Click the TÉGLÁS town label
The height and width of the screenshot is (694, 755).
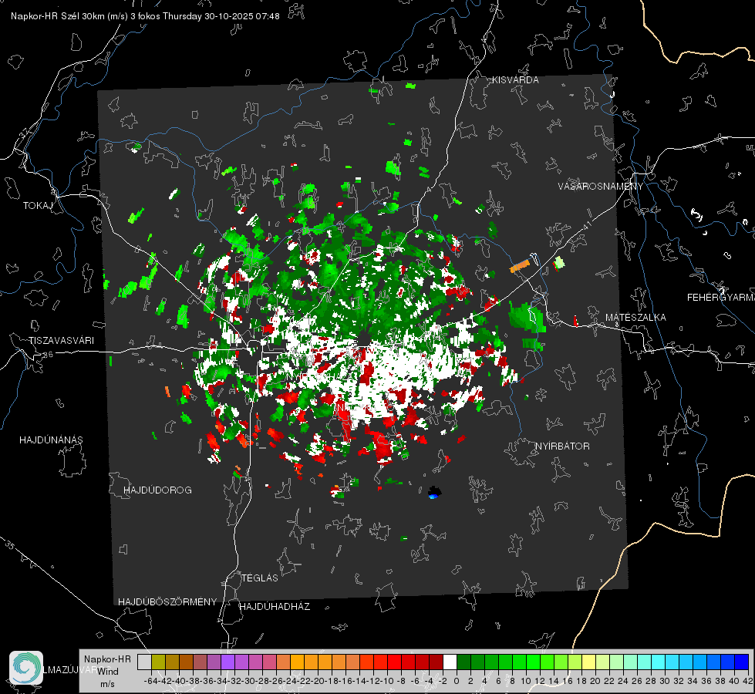pos(260,578)
